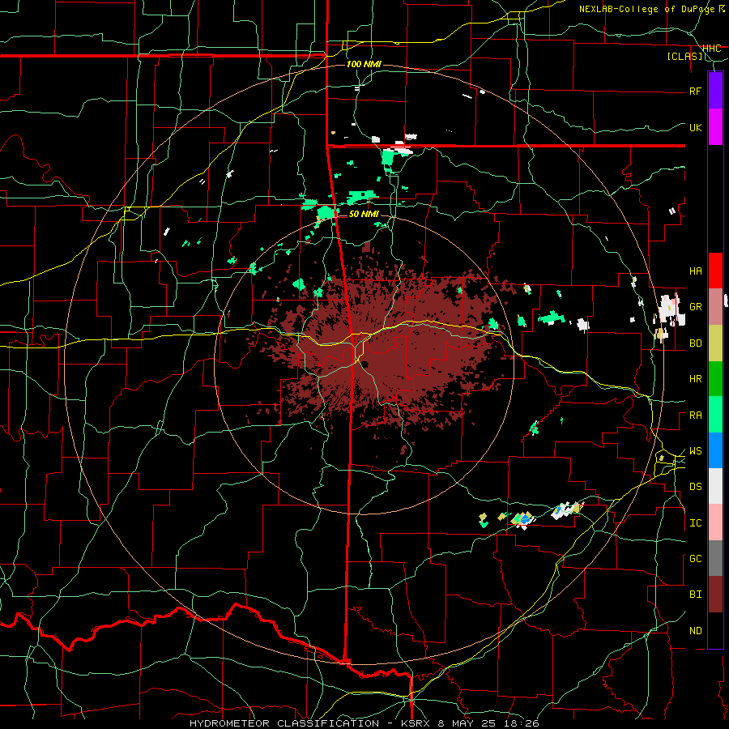Image resolution: width=729 pixels, height=729 pixels.
Task: Select the red HA legend swatch
Action: [x=715, y=271]
